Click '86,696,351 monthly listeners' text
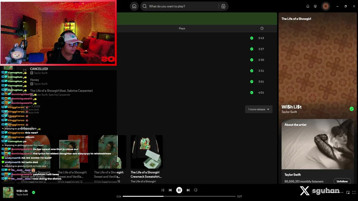 tap(304, 181)
